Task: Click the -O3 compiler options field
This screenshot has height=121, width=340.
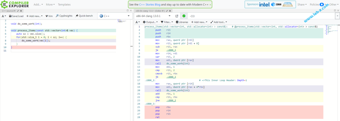Action: point(262,16)
